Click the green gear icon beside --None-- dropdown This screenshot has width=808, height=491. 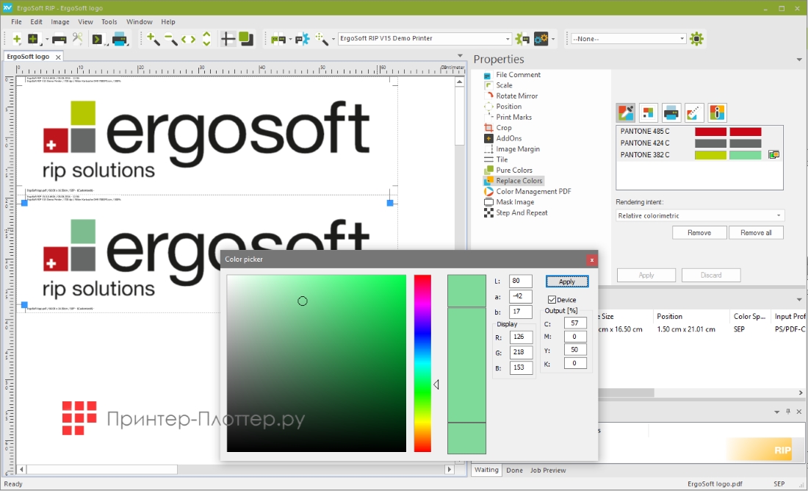[x=696, y=39]
